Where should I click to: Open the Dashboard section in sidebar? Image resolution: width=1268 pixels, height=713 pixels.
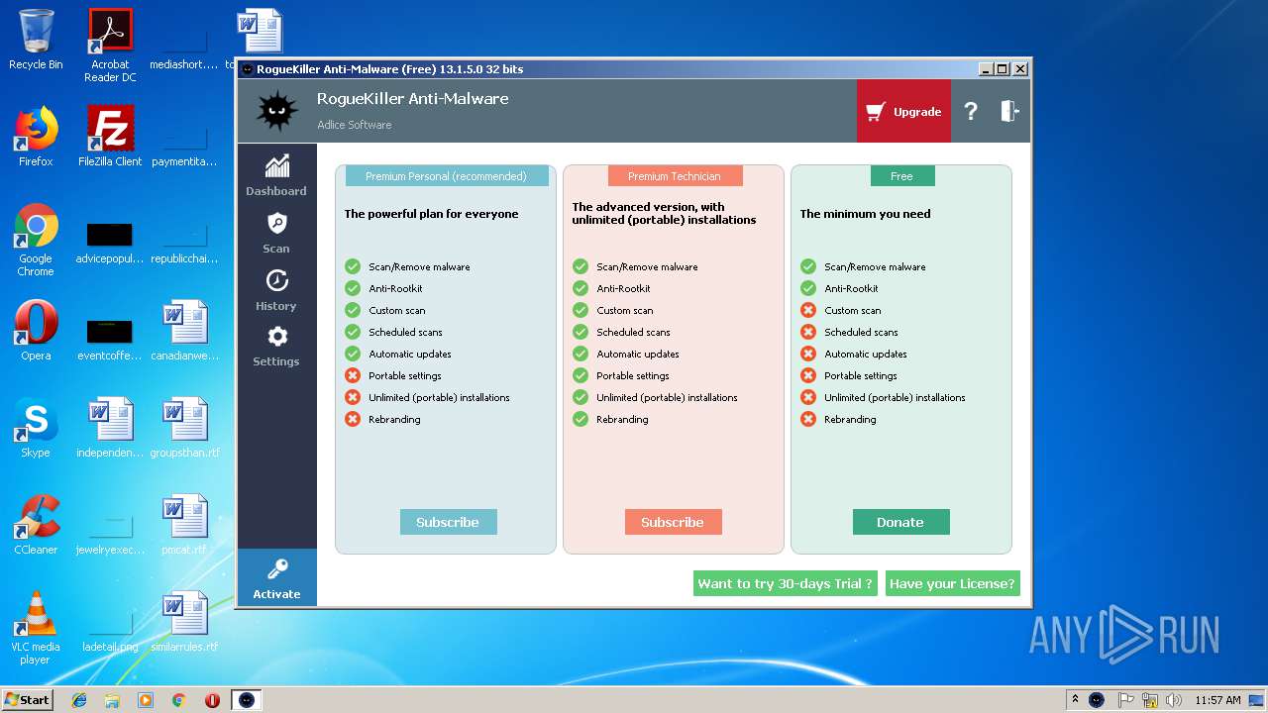click(x=276, y=175)
